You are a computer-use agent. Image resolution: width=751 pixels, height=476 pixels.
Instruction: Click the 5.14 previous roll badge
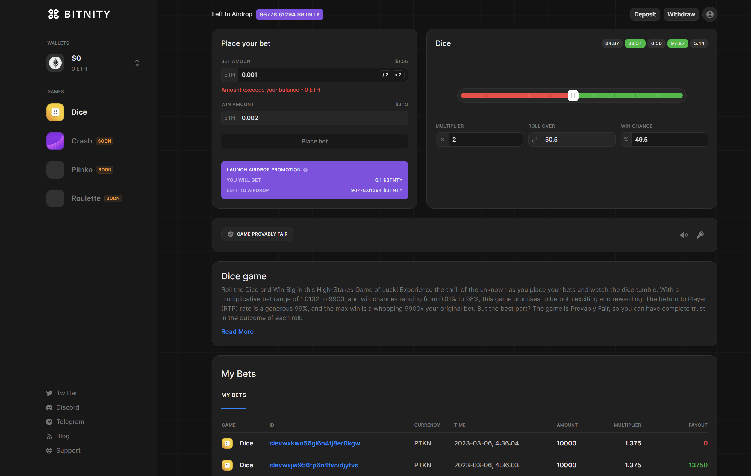click(x=699, y=43)
